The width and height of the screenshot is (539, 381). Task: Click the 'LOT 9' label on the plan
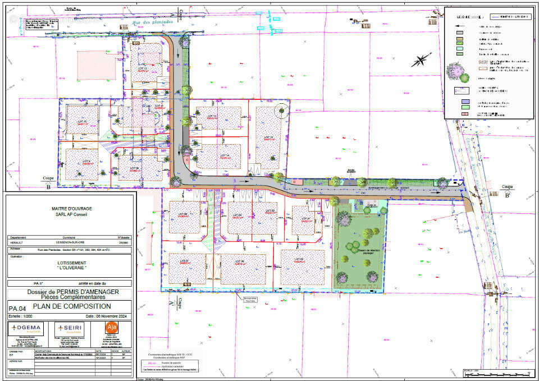[x=86, y=161]
